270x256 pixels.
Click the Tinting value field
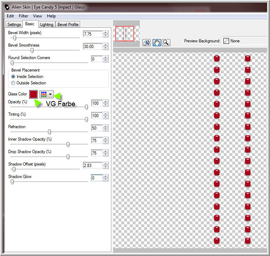pos(97,116)
